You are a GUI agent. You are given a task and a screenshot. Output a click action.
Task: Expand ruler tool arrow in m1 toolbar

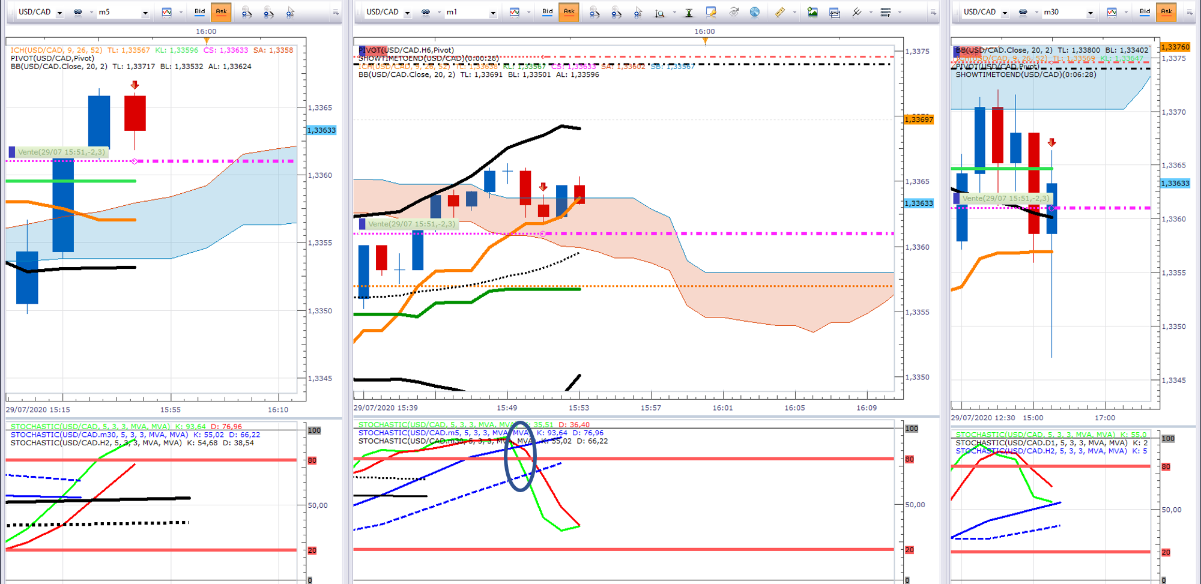794,12
